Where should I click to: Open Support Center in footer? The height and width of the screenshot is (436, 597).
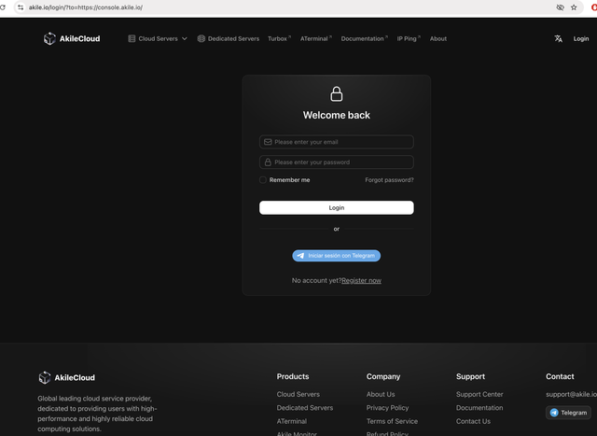479,394
